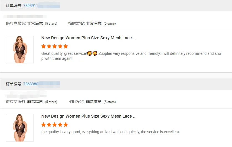View the product thumbnail in the bottom review
Screen dimensions: 232x147
[x=20, y=128]
